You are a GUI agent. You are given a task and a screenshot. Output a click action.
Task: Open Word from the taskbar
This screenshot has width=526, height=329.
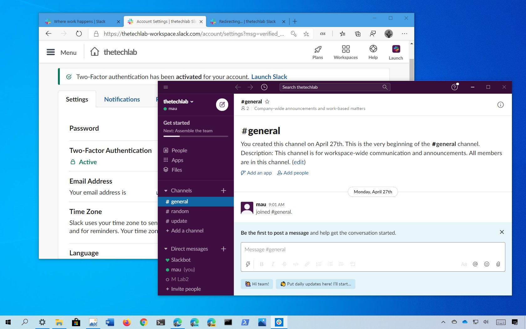(110, 322)
